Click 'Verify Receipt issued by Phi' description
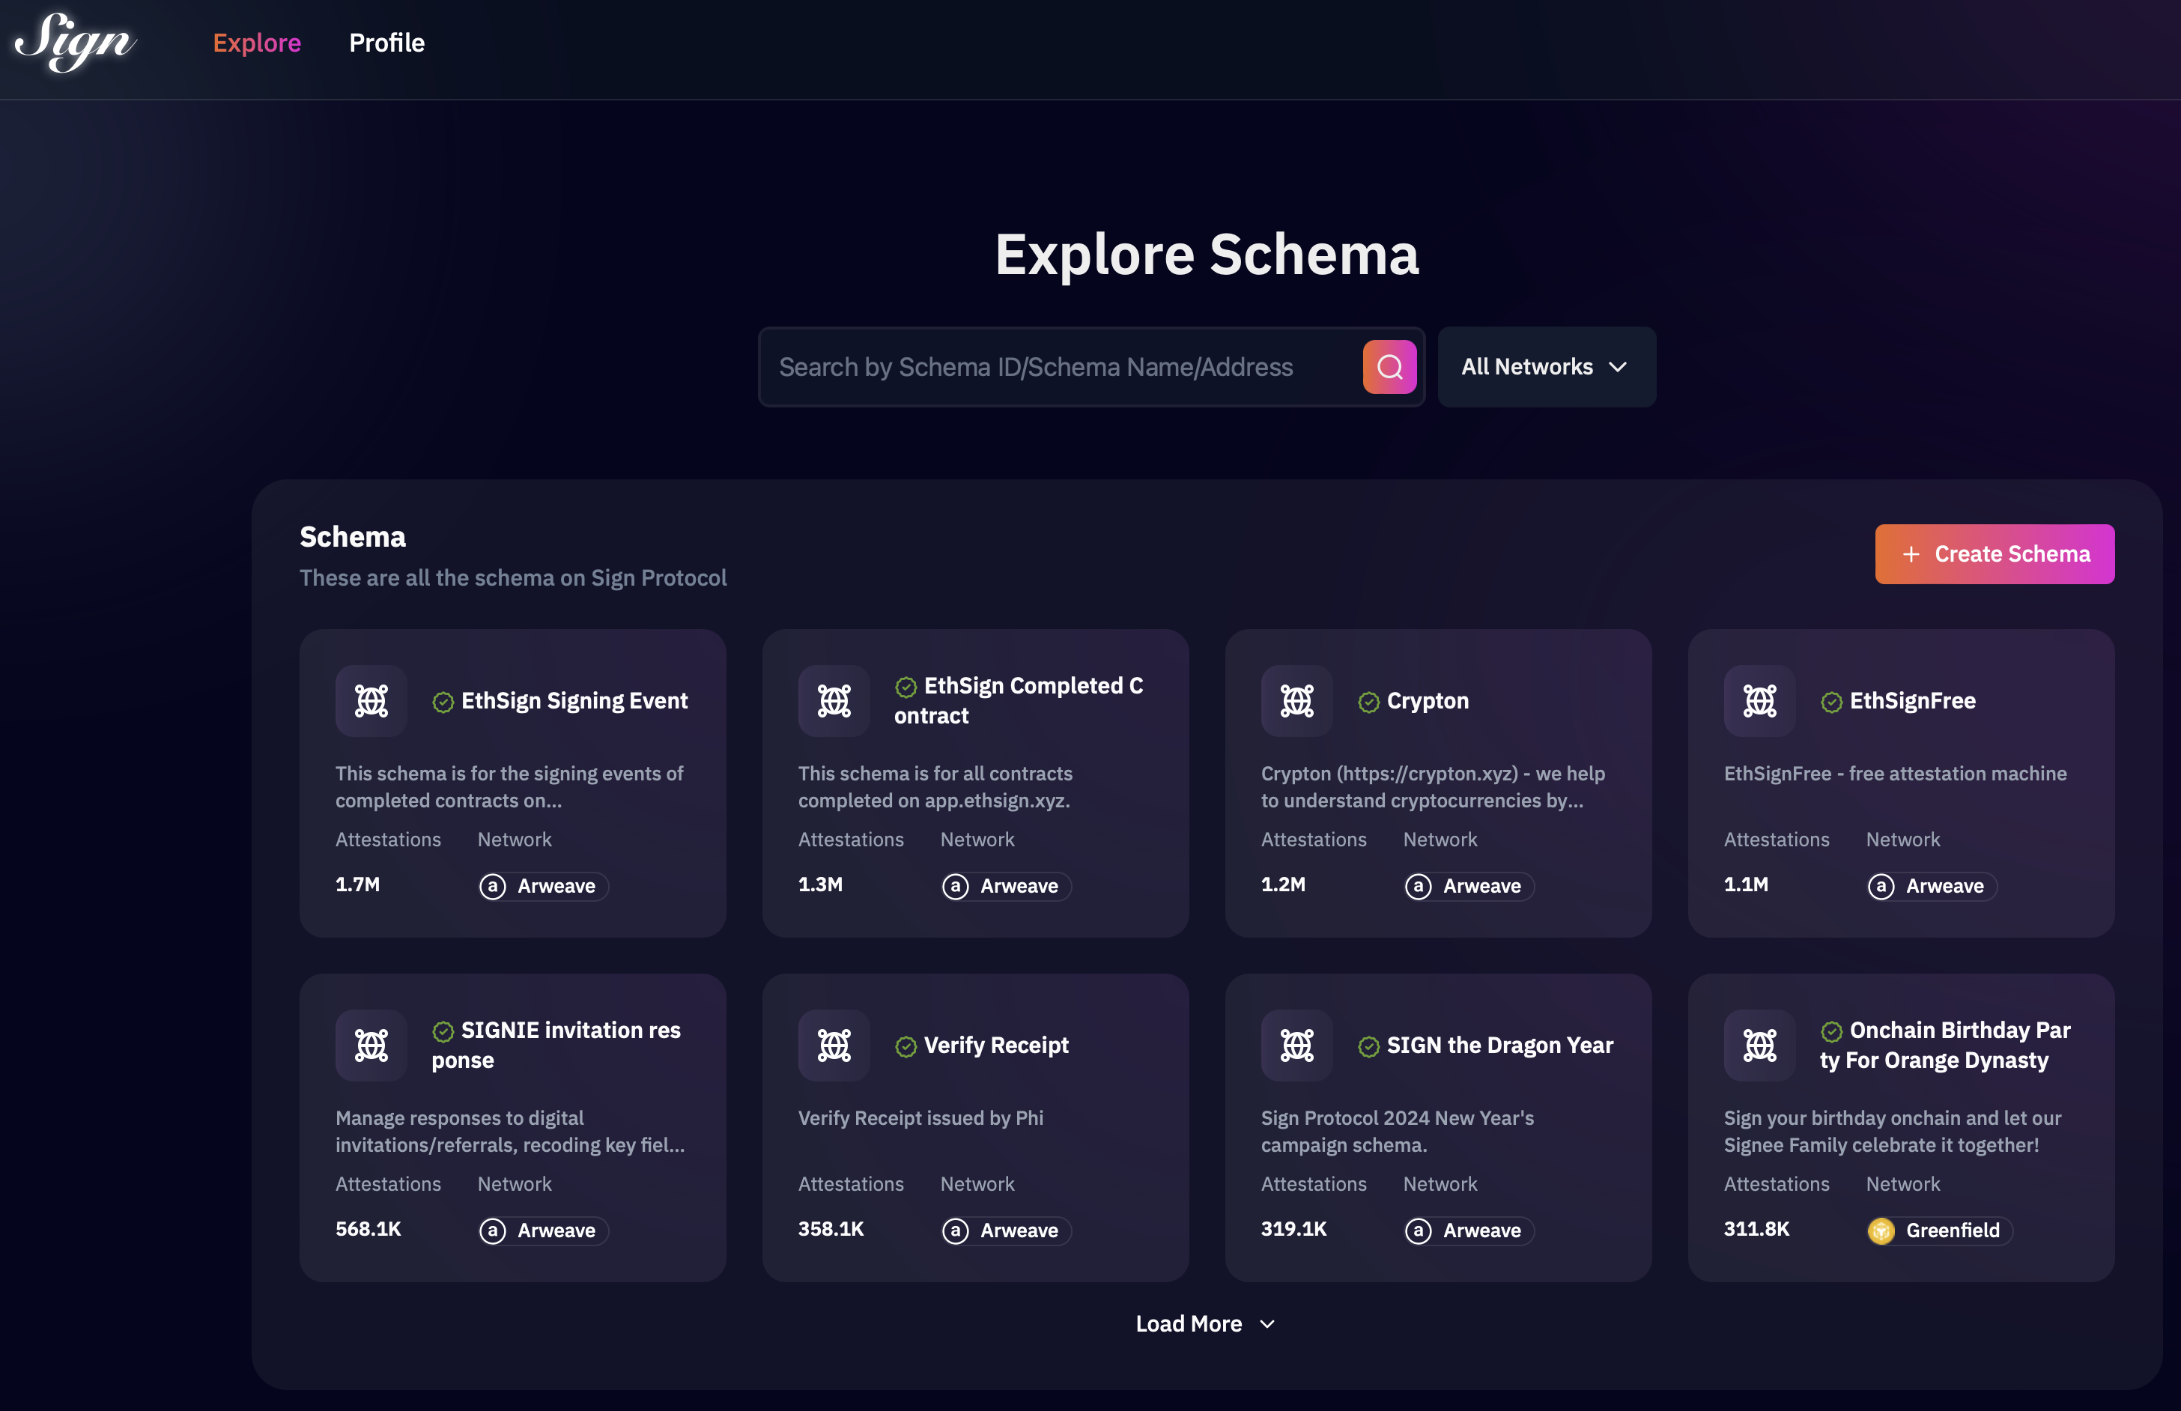The height and width of the screenshot is (1411, 2181). (920, 1118)
